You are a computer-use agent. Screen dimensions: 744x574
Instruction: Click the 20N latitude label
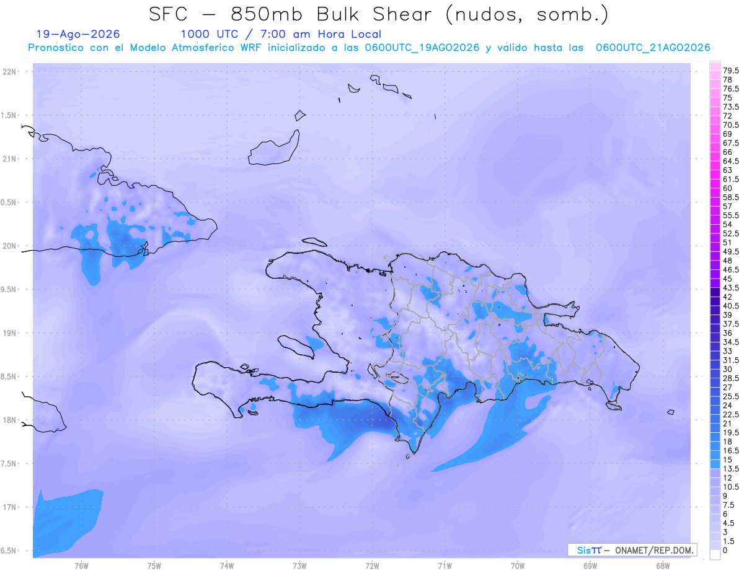[11, 246]
